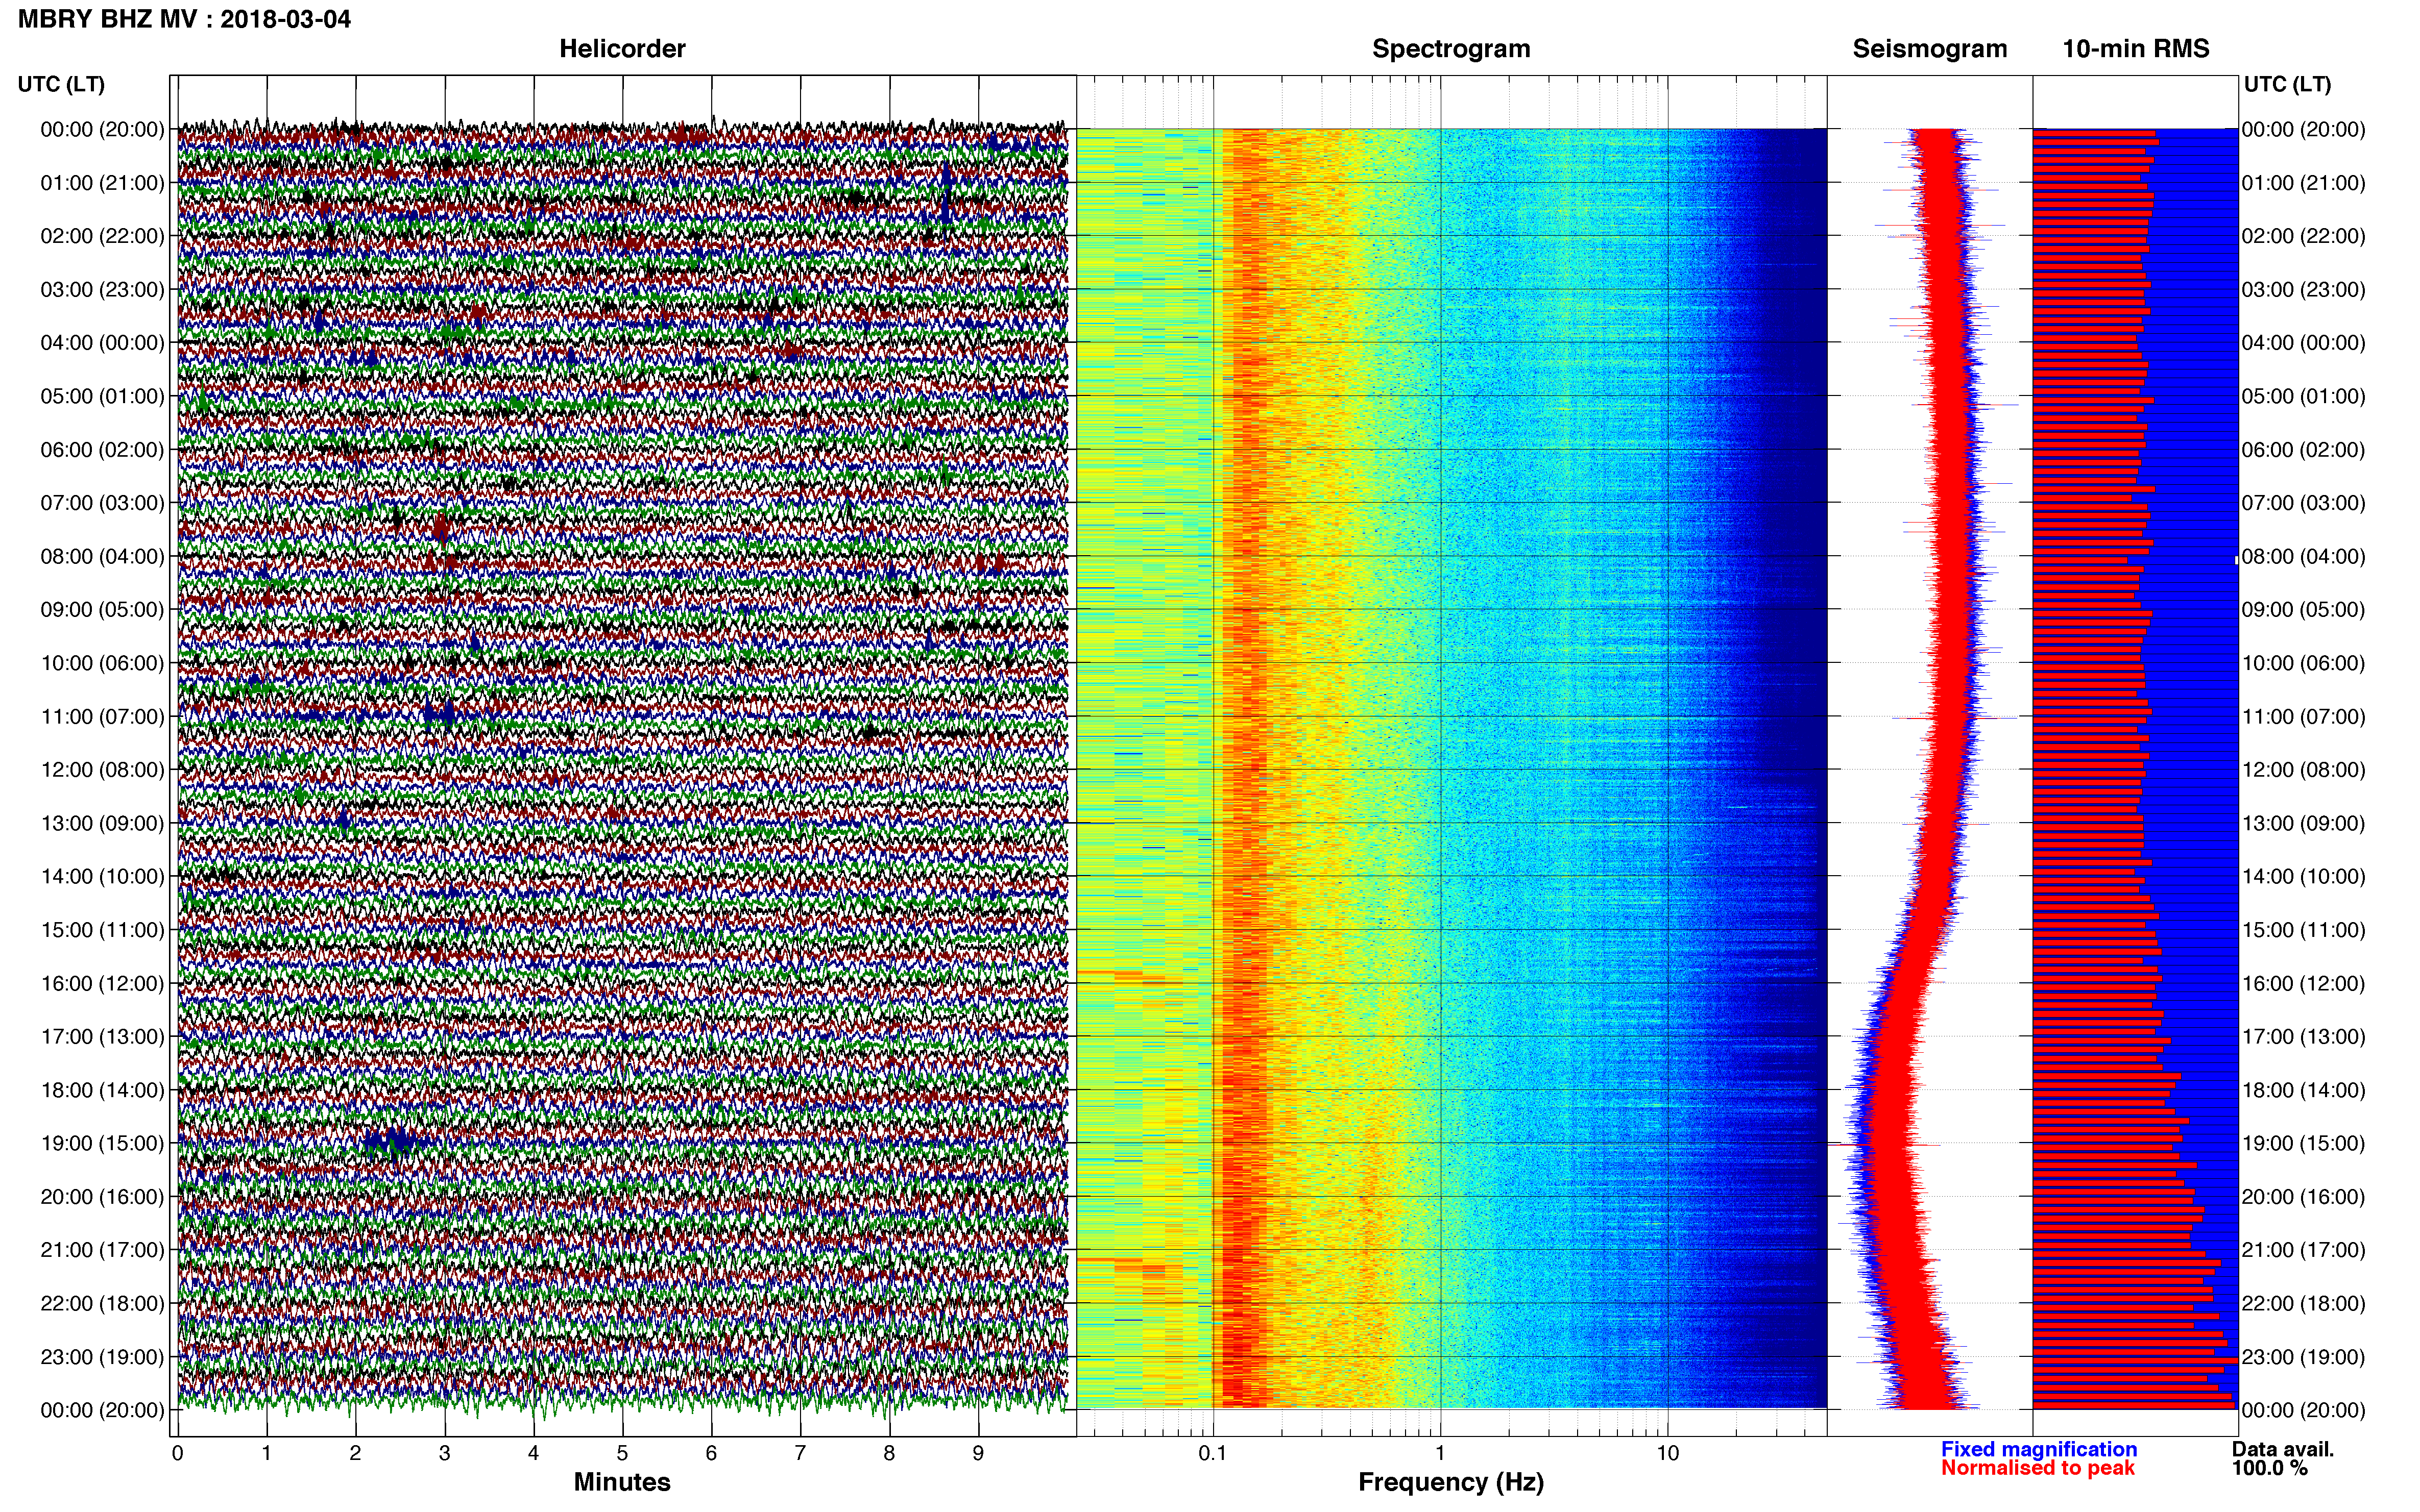Click '03:00 (23:00)' on the Helicorder time axis
2420x1512 pixels.
[x=102, y=290]
